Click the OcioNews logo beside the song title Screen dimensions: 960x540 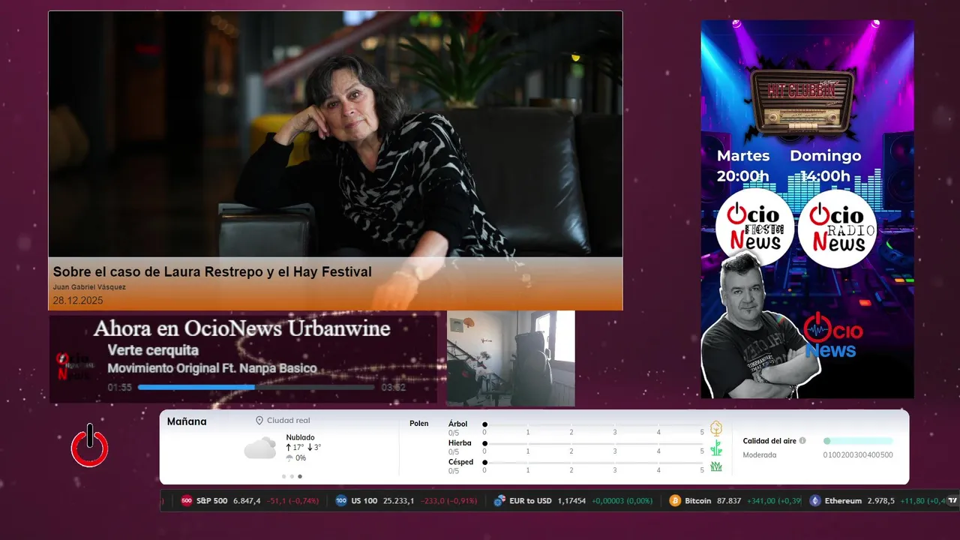point(75,366)
